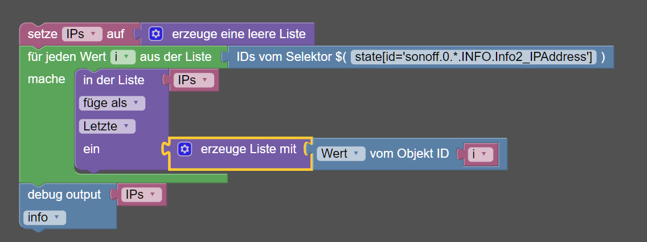Click the 'in der Liste' block label
Screen dimensions: 647x242
(x=113, y=81)
